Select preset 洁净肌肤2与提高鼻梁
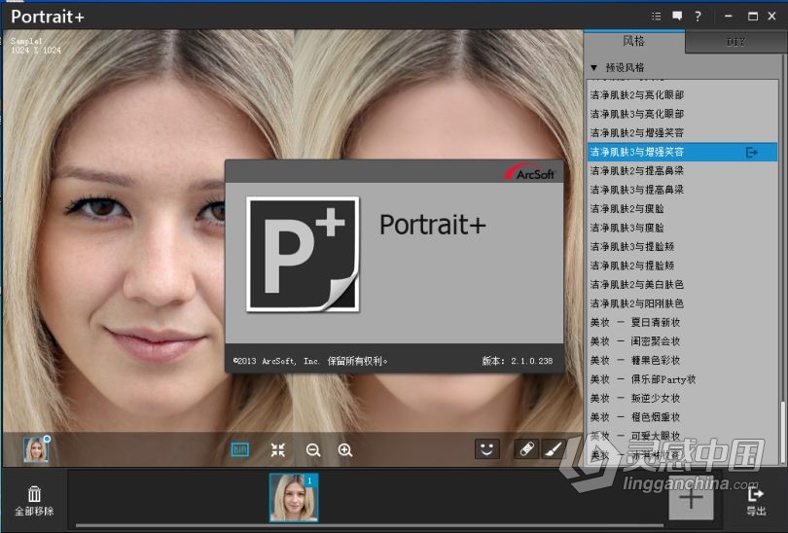 tap(682, 171)
